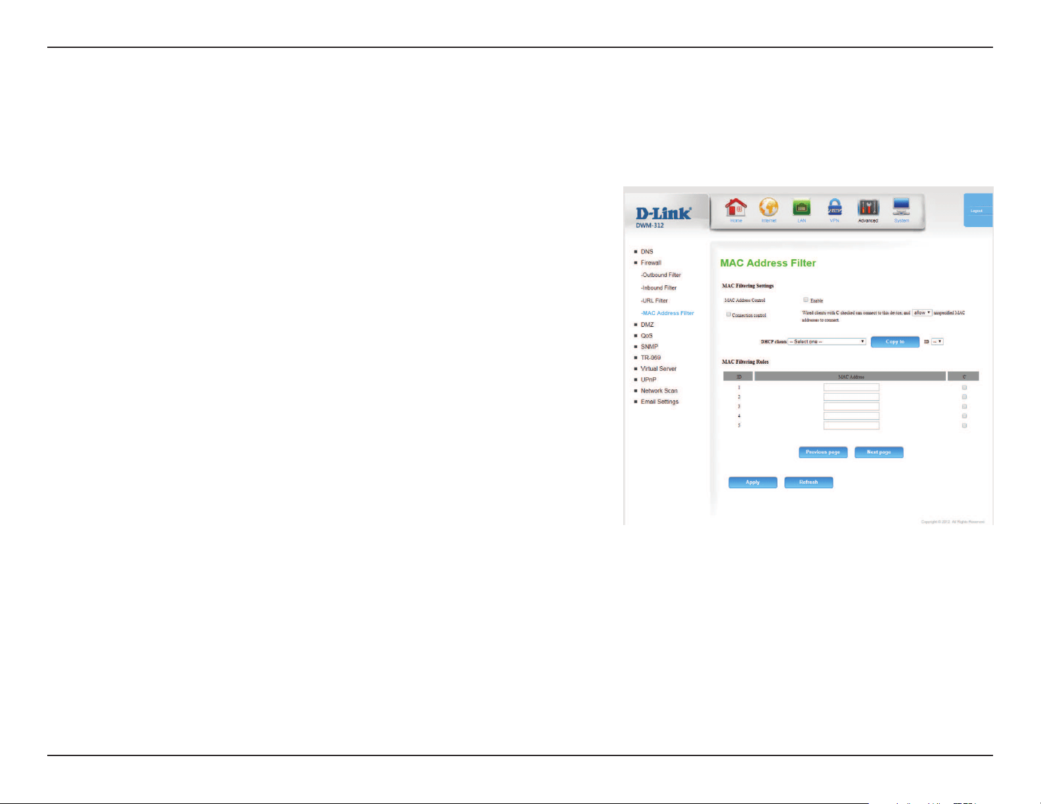The image size is (1041, 804).
Task: Open Inbound Filter submenu item
Action: point(659,287)
